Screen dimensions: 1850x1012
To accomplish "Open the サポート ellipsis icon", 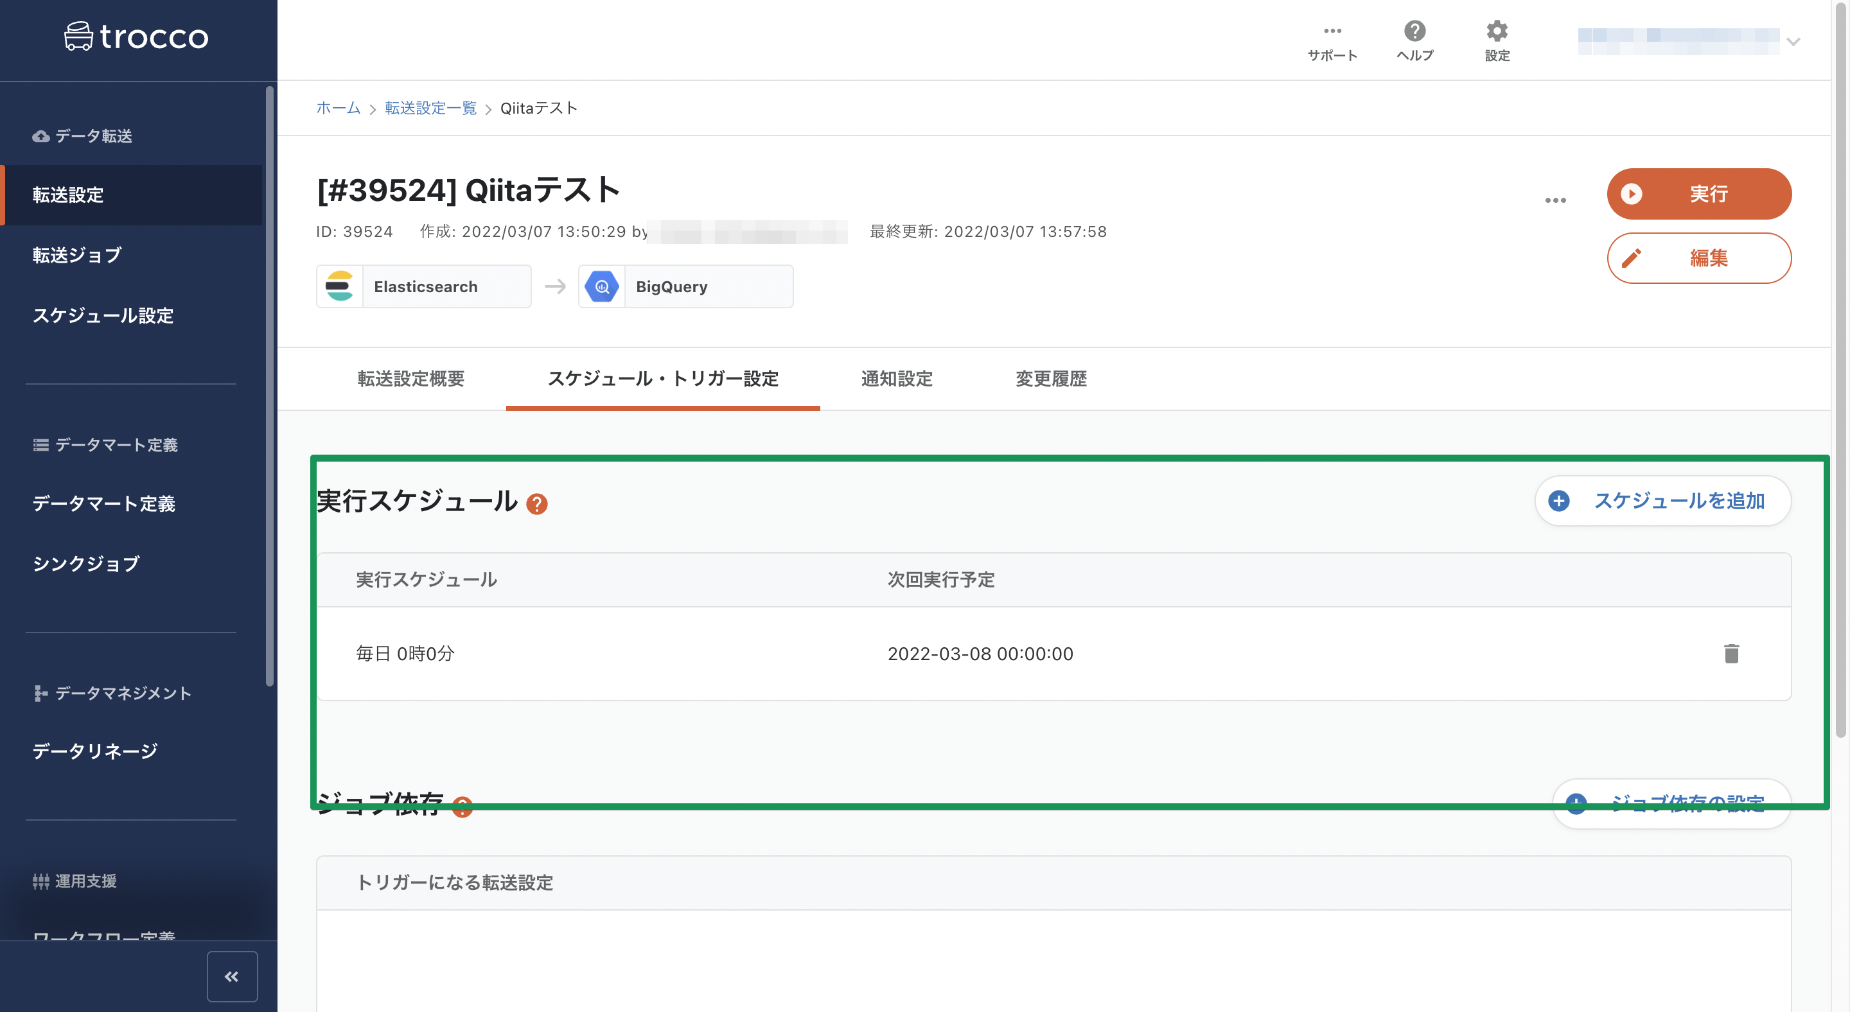I will click(1333, 30).
